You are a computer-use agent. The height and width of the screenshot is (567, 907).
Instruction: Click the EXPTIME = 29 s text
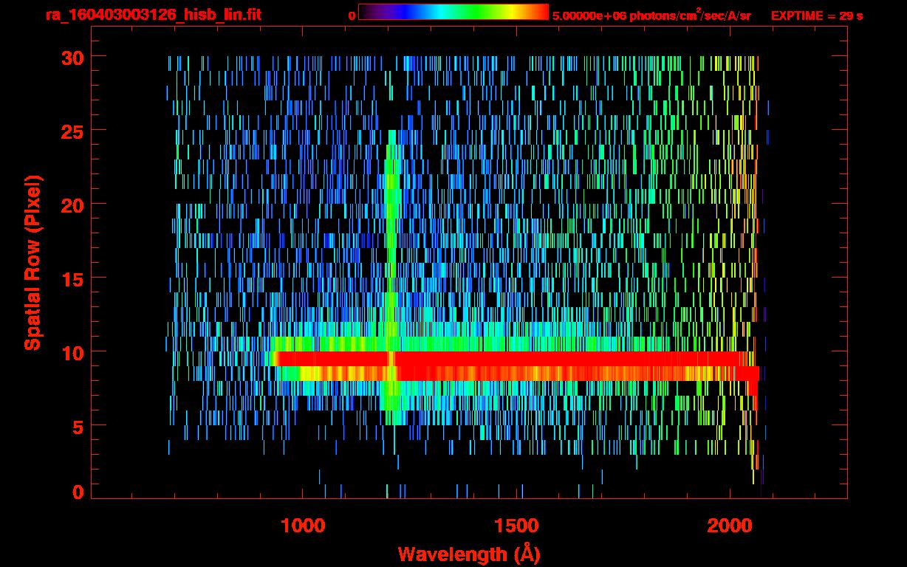(816, 16)
